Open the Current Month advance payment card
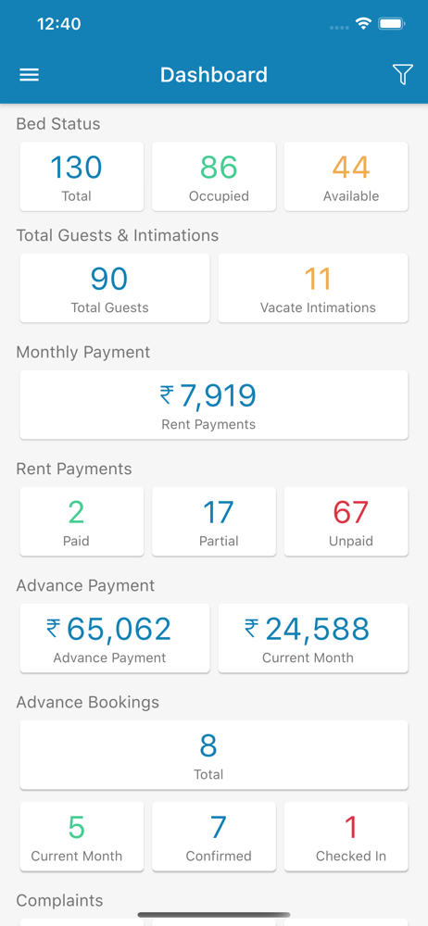The image size is (428, 926). (x=313, y=638)
